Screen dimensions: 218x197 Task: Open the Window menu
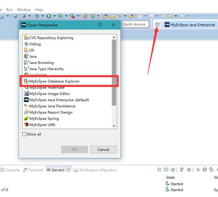[x=24, y=9]
